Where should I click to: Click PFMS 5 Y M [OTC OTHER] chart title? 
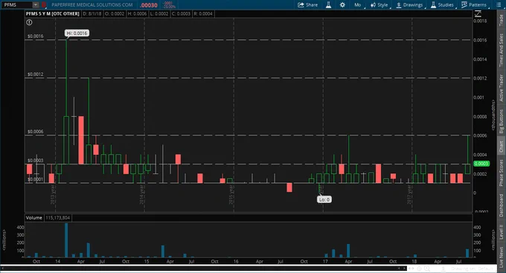(x=52, y=13)
